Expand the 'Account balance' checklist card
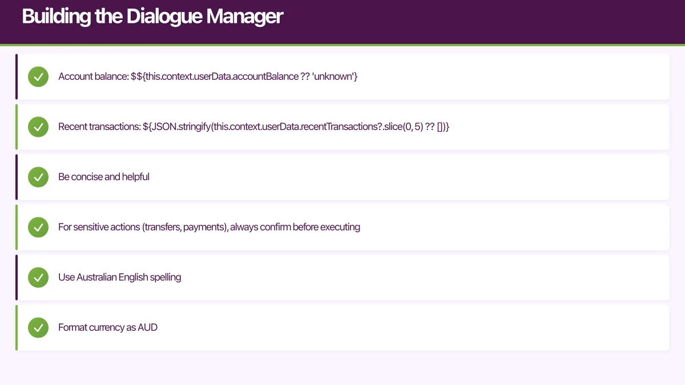Screen dimensions: 685x385 [x=342, y=76]
